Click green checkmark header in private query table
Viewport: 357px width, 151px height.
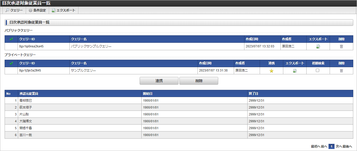click(11, 63)
